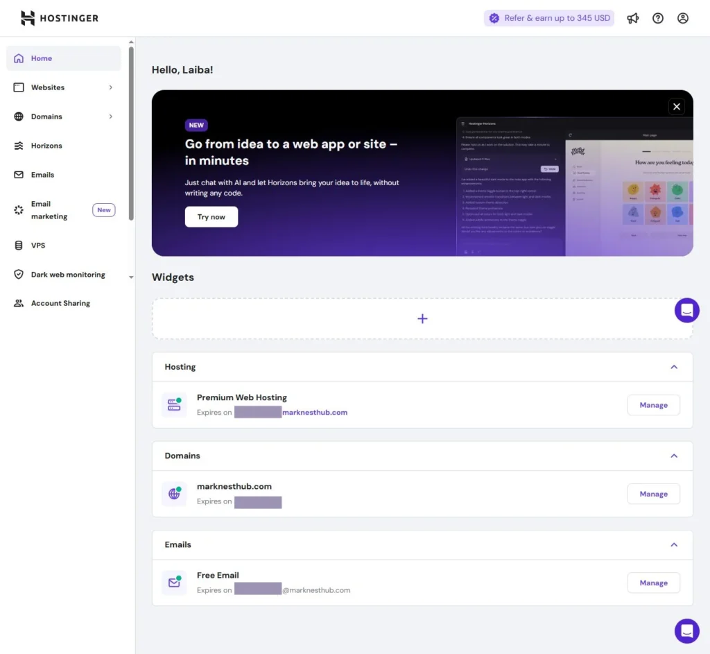Click the VPS database icon in sidebar
Image resolution: width=710 pixels, height=654 pixels.
pos(19,246)
